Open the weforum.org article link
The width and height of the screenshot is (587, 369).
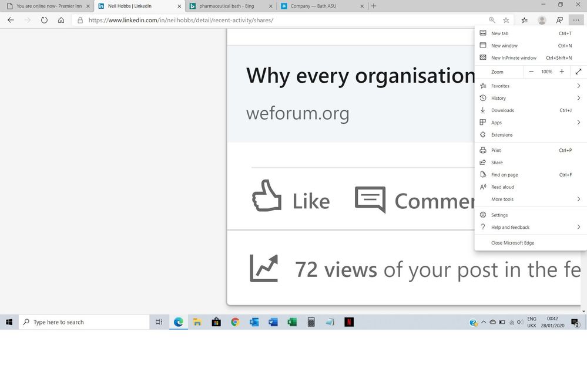[x=298, y=113]
